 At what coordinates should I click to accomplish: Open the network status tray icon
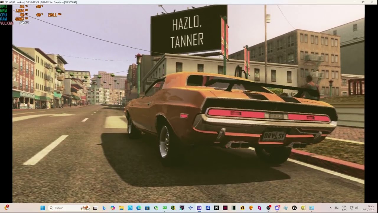[352, 208]
